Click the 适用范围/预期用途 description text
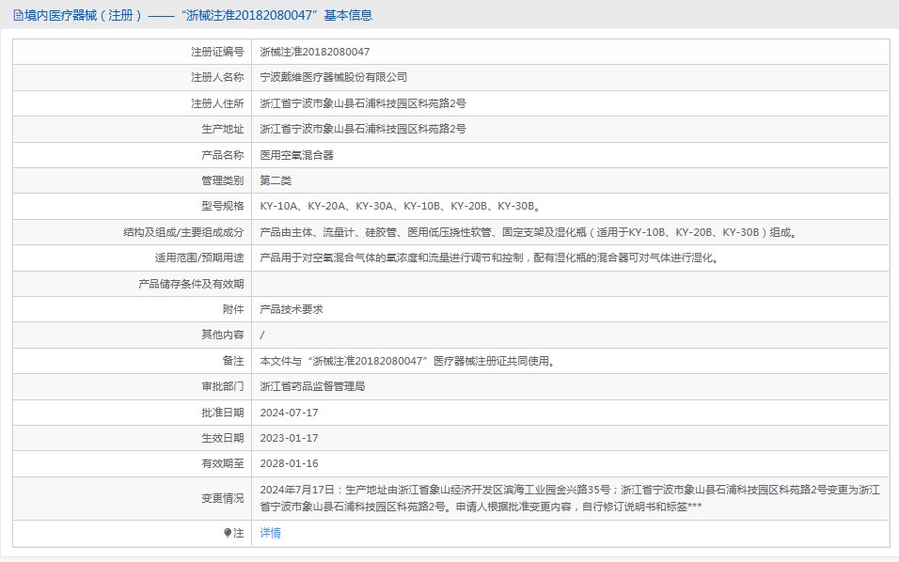899x562 pixels. (489, 258)
